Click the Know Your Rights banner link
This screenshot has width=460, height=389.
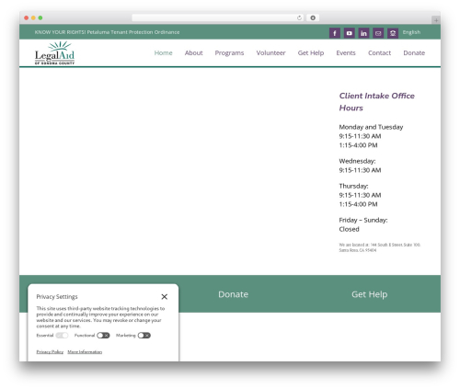click(x=107, y=32)
